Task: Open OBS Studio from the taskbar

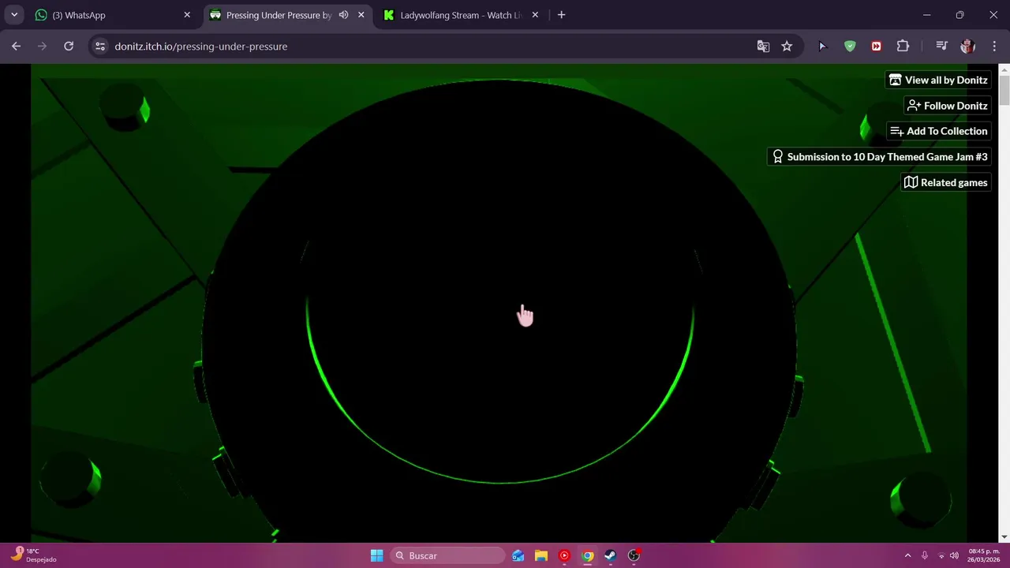Action: [x=634, y=555]
